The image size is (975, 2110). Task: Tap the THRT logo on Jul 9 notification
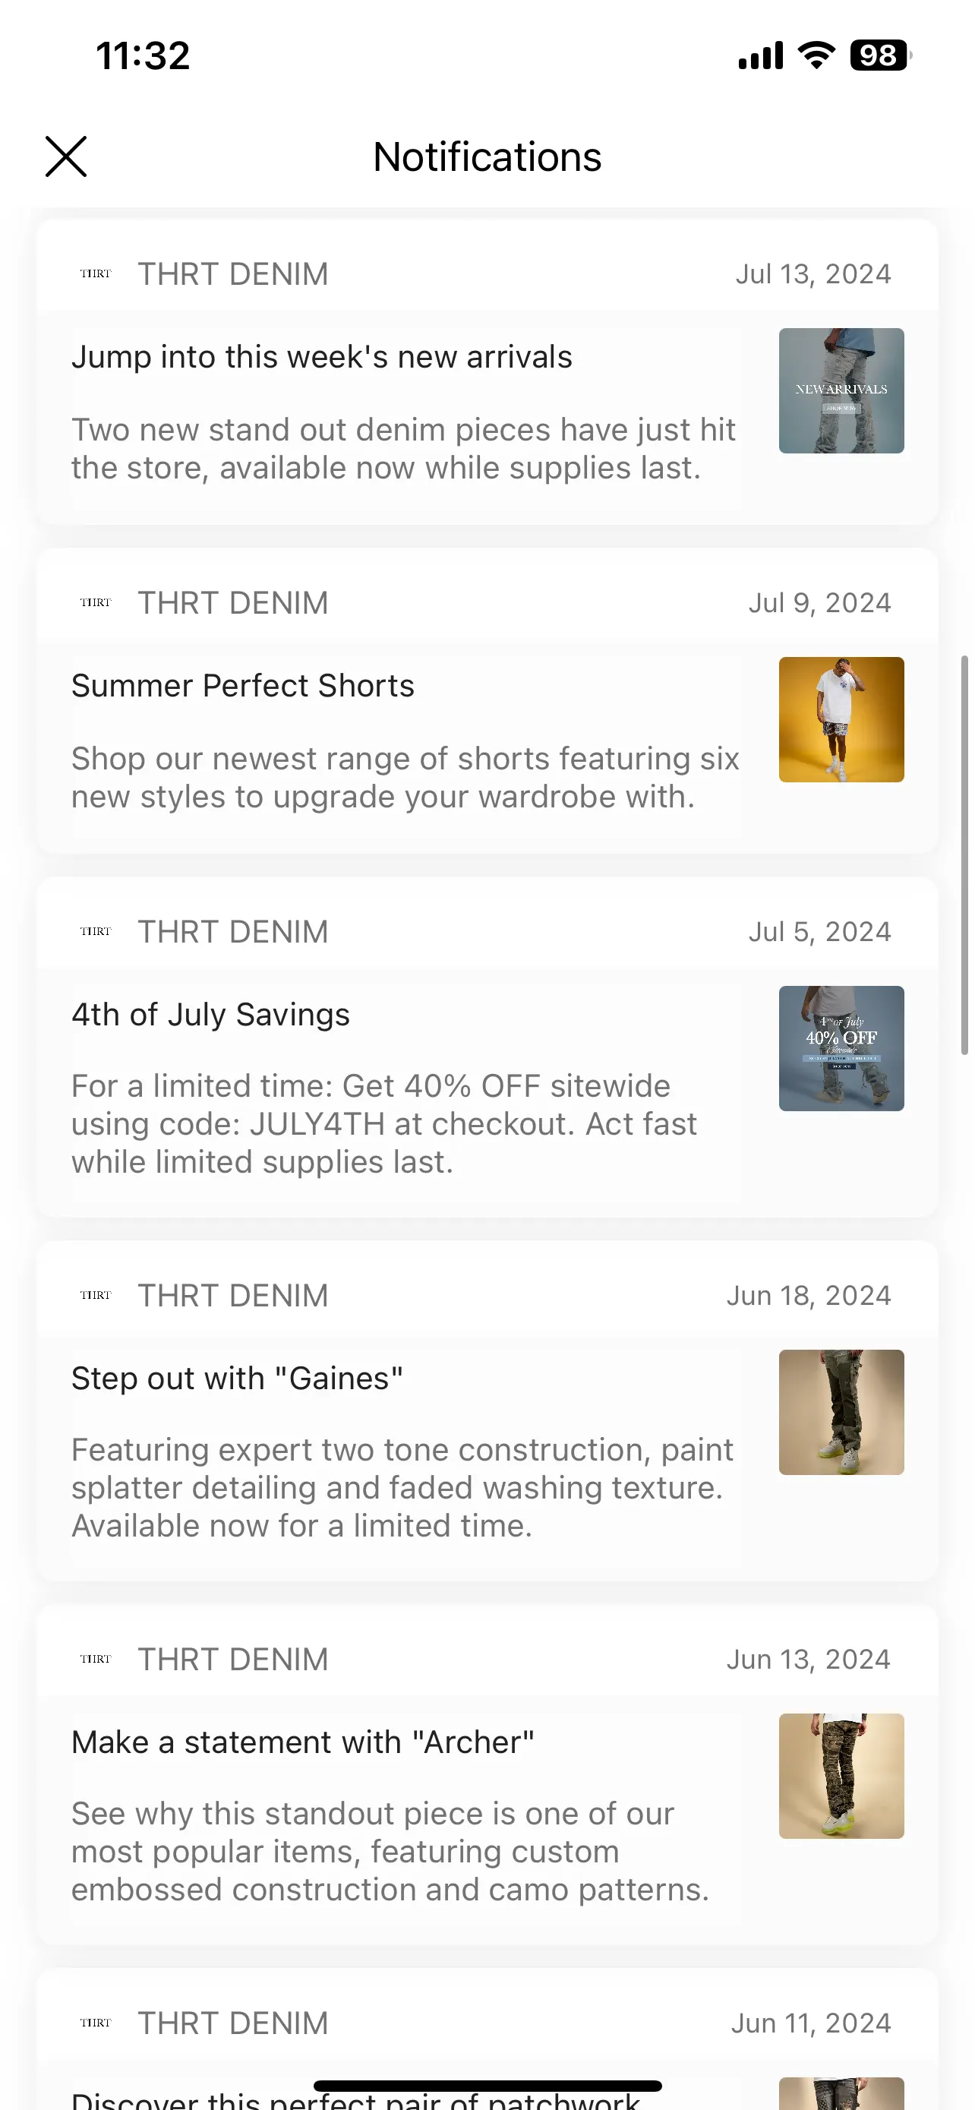(96, 602)
